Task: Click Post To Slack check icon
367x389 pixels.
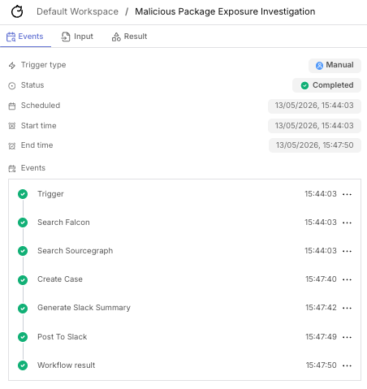Action: point(23,337)
